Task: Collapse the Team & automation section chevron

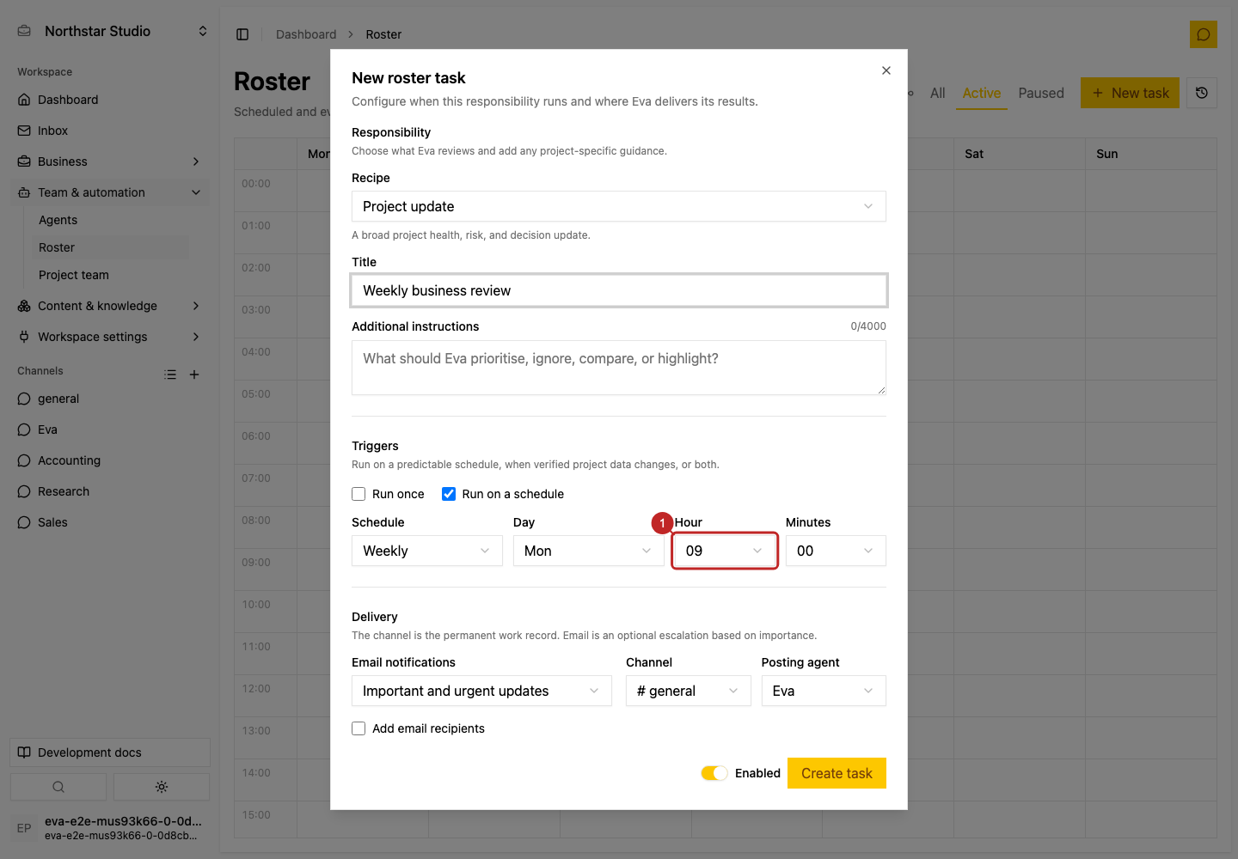Action: (196, 192)
